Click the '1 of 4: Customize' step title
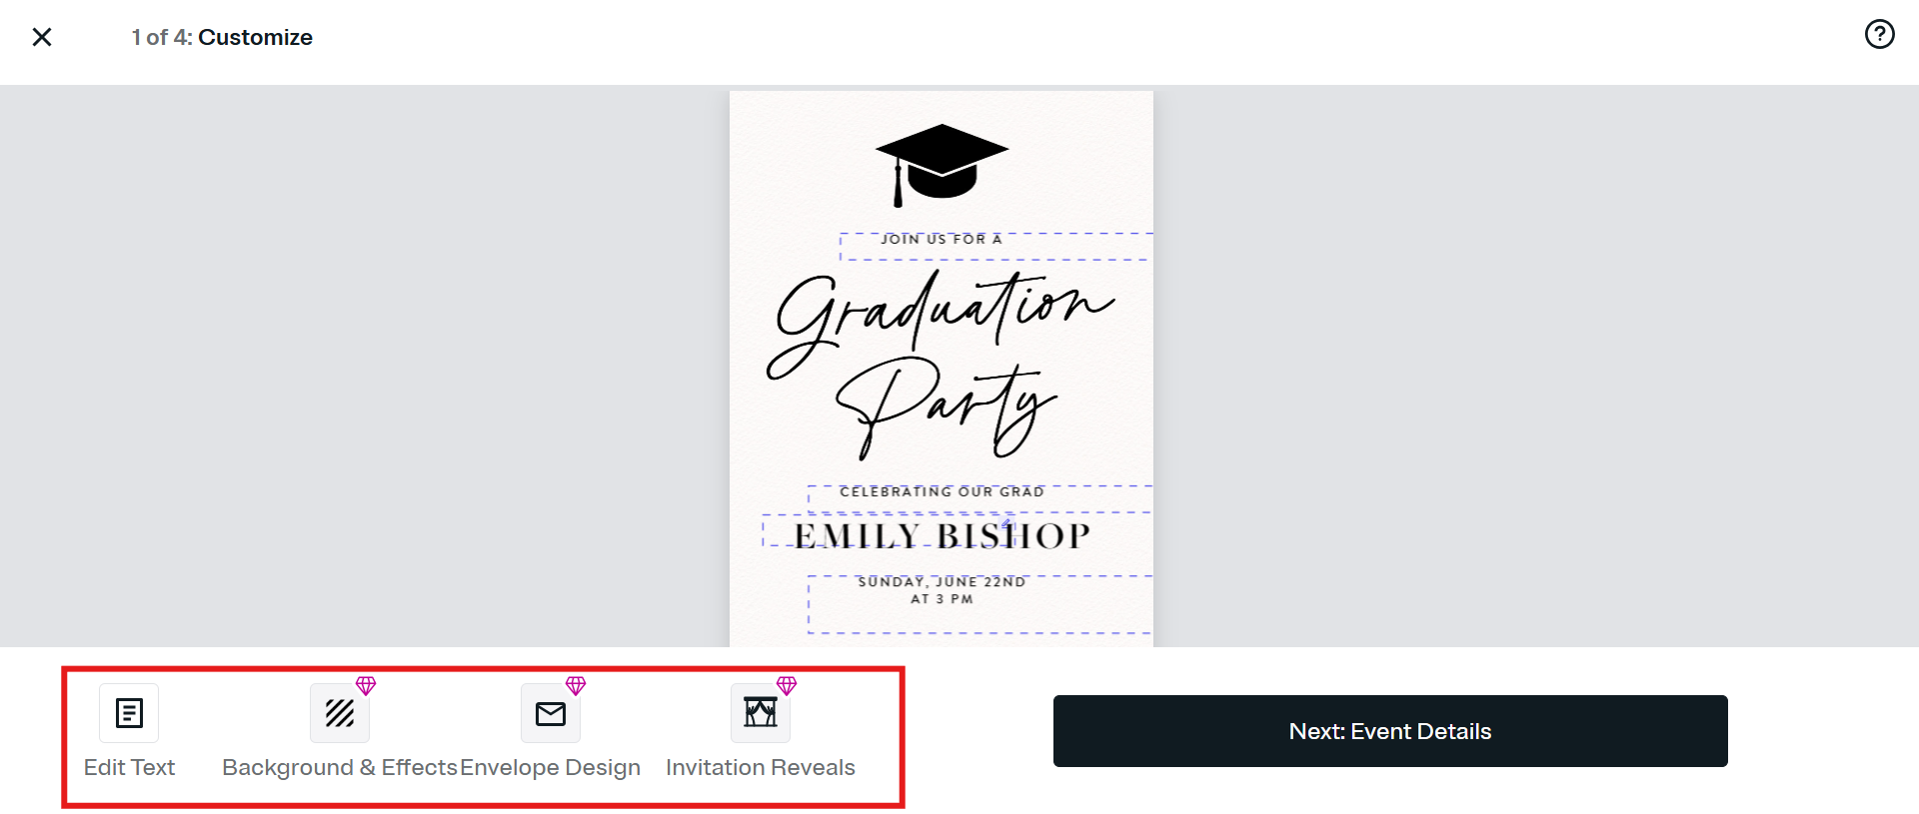The height and width of the screenshot is (814, 1919). coord(222,37)
